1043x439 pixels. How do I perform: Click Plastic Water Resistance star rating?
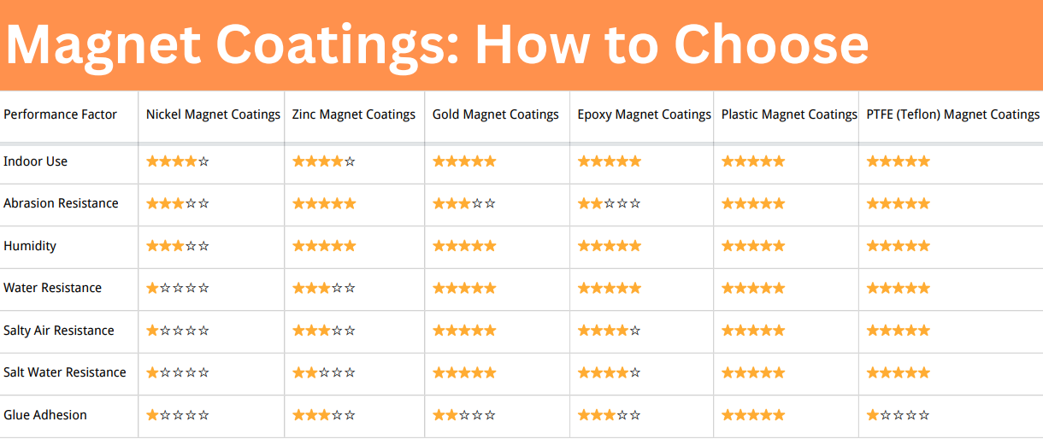coord(753,288)
